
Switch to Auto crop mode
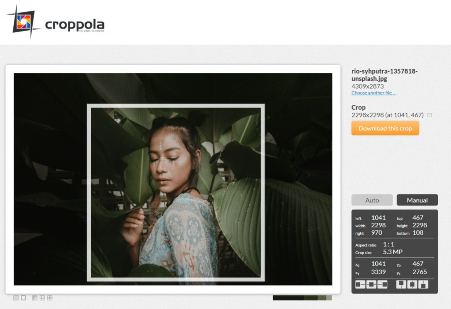point(372,200)
